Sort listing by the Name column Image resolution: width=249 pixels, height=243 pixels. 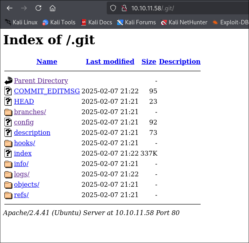47,61
